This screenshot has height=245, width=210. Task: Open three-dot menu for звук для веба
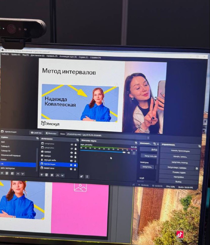[x=134, y=153]
